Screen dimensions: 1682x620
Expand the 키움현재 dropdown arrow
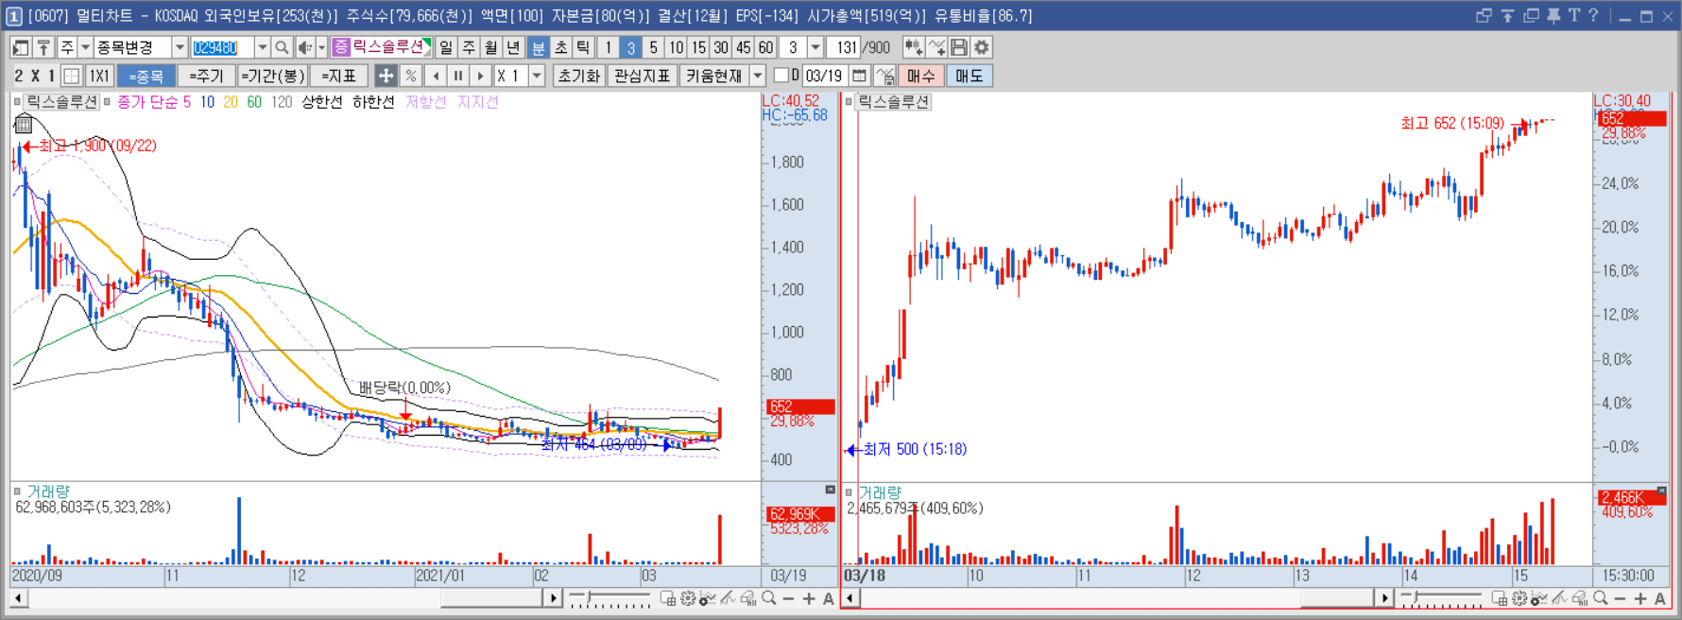point(757,76)
